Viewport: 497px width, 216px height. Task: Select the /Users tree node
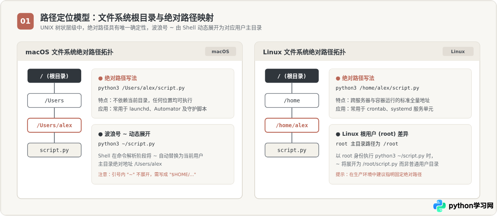click(x=54, y=100)
